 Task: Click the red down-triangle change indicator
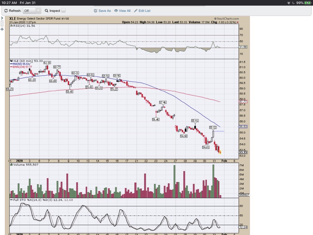[238, 22]
